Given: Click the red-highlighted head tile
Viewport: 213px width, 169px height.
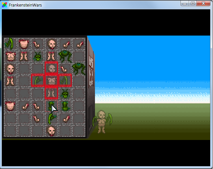Looking at the screenshot, I should (51, 68).
